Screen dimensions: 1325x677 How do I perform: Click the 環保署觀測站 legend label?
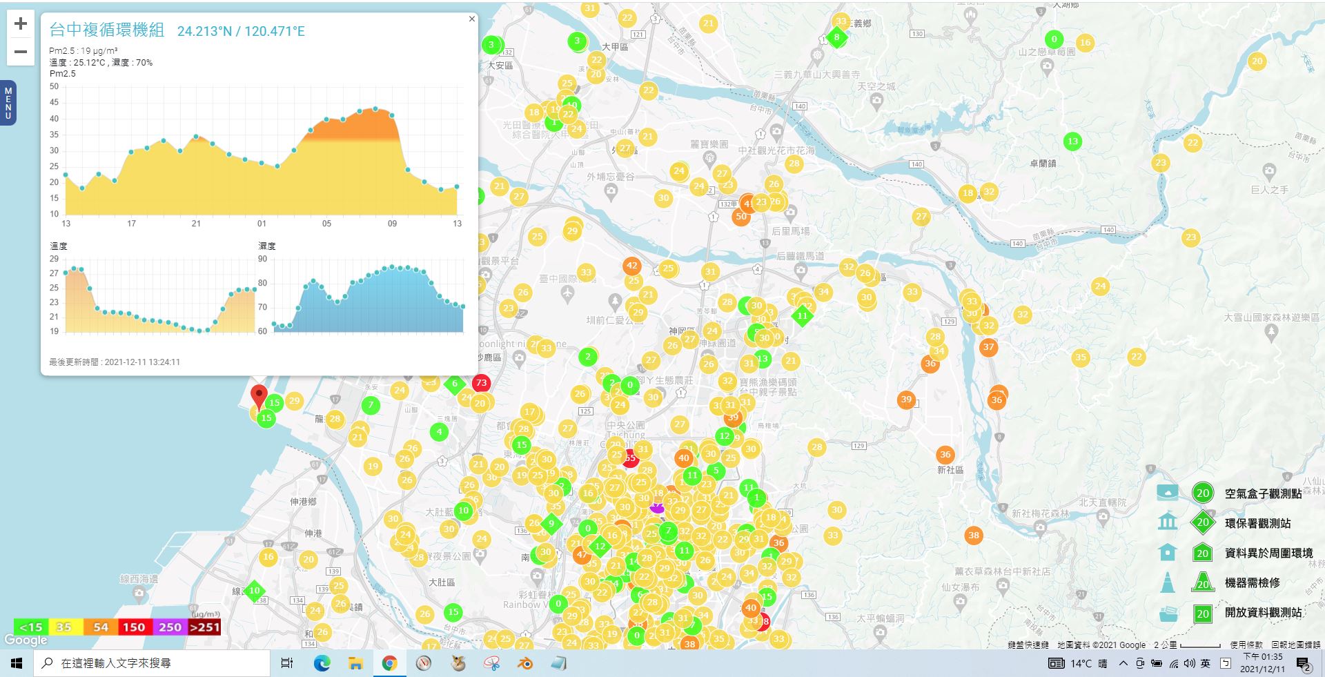coord(1257,523)
